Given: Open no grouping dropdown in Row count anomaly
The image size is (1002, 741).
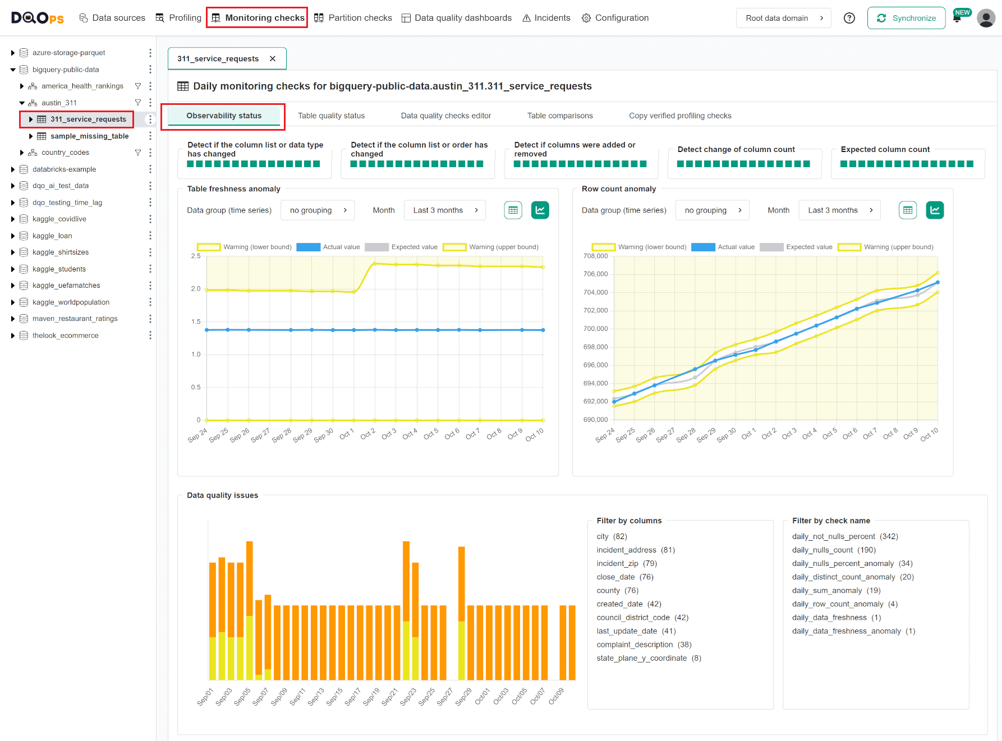Looking at the screenshot, I should 713,210.
